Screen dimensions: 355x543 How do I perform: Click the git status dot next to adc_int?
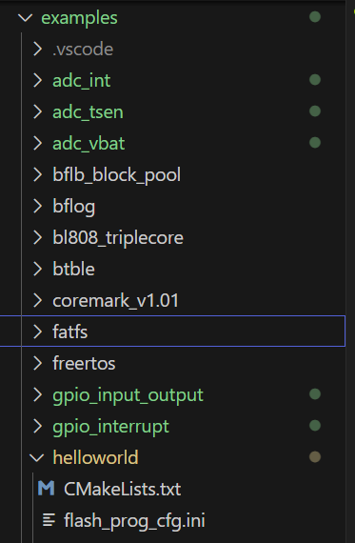coord(315,80)
